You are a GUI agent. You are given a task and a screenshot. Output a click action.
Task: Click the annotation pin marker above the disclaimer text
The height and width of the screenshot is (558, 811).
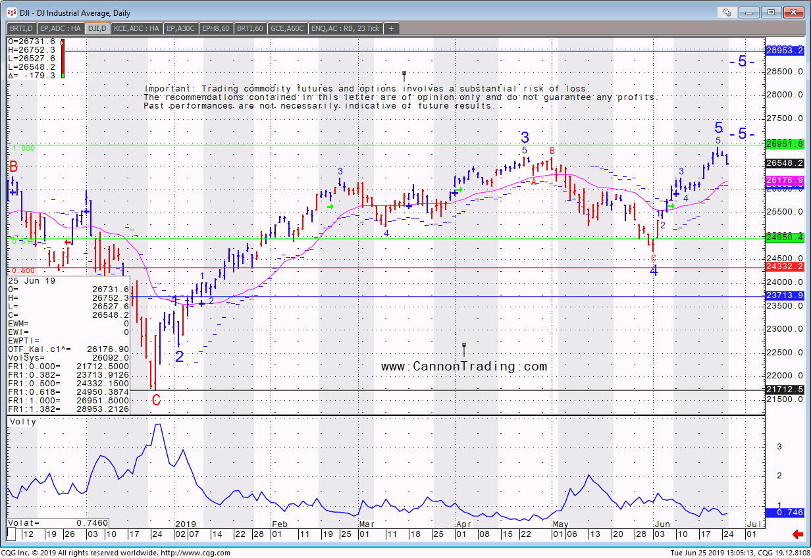pos(404,74)
